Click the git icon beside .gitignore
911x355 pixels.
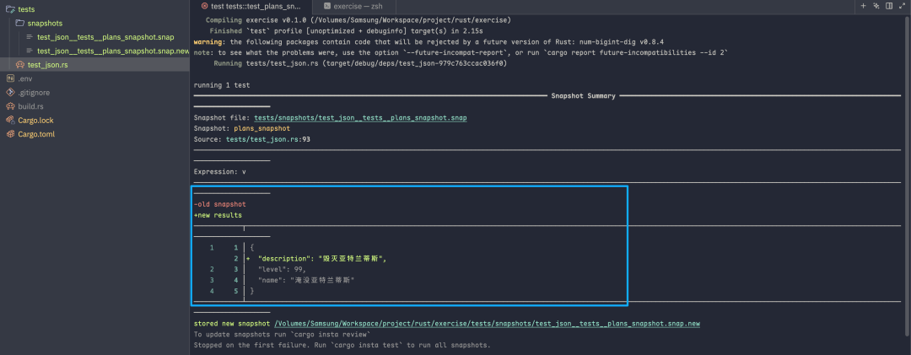10,93
